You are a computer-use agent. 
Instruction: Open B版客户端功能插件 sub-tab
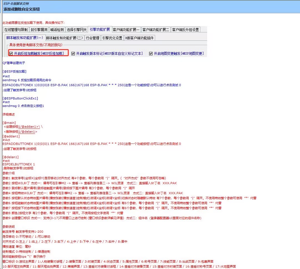click(x=139, y=38)
